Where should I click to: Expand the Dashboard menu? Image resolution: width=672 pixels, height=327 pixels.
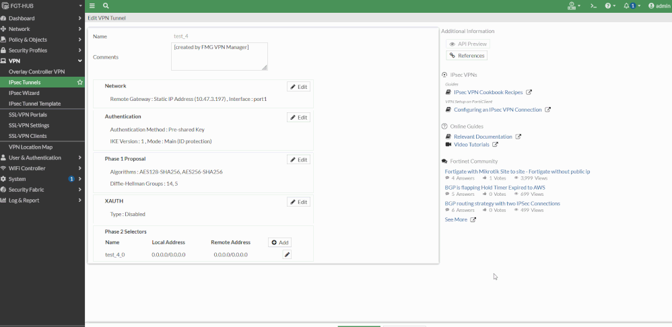pos(42,18)
